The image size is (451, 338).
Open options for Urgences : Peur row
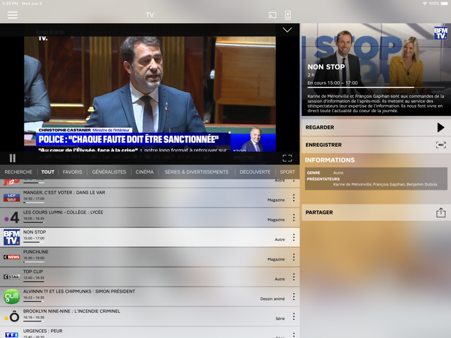tap(294, 335)
